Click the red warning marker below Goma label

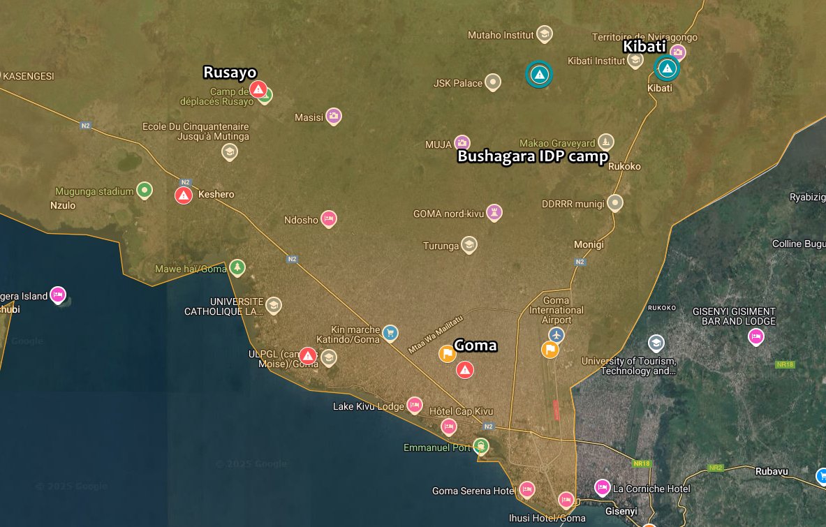coord(464,370)
